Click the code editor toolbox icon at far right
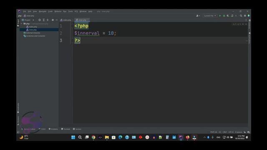This screenshot has height=150, width=267. (249, 16)
